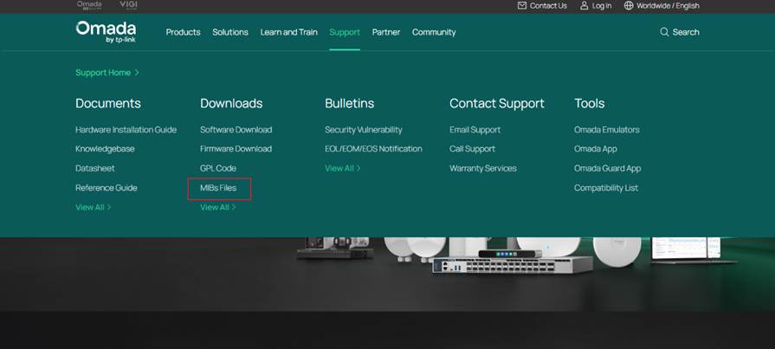The image size is (775, 349).
Task: Select the Community menu item
Action: [x=434, y=32]
